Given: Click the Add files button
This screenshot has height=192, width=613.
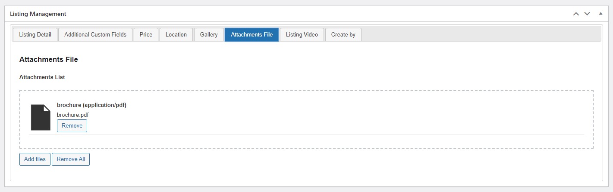Looking at the screenshot, I should coord(35,159).
